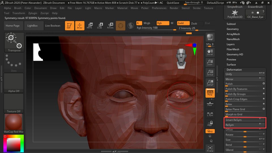
Task: Open the Transpose brush thumbnail
Action: coord(14,42)
